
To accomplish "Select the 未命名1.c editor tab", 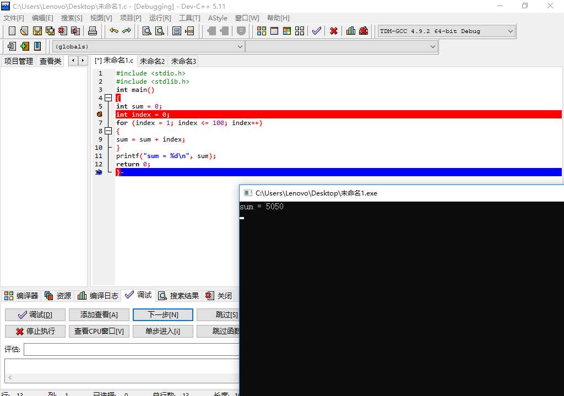I will click(114, 61).
